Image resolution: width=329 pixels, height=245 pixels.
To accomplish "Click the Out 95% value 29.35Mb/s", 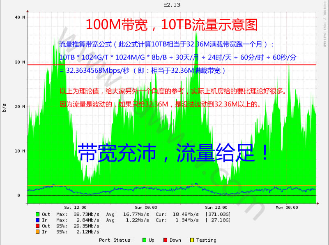I will coord(86,226).
